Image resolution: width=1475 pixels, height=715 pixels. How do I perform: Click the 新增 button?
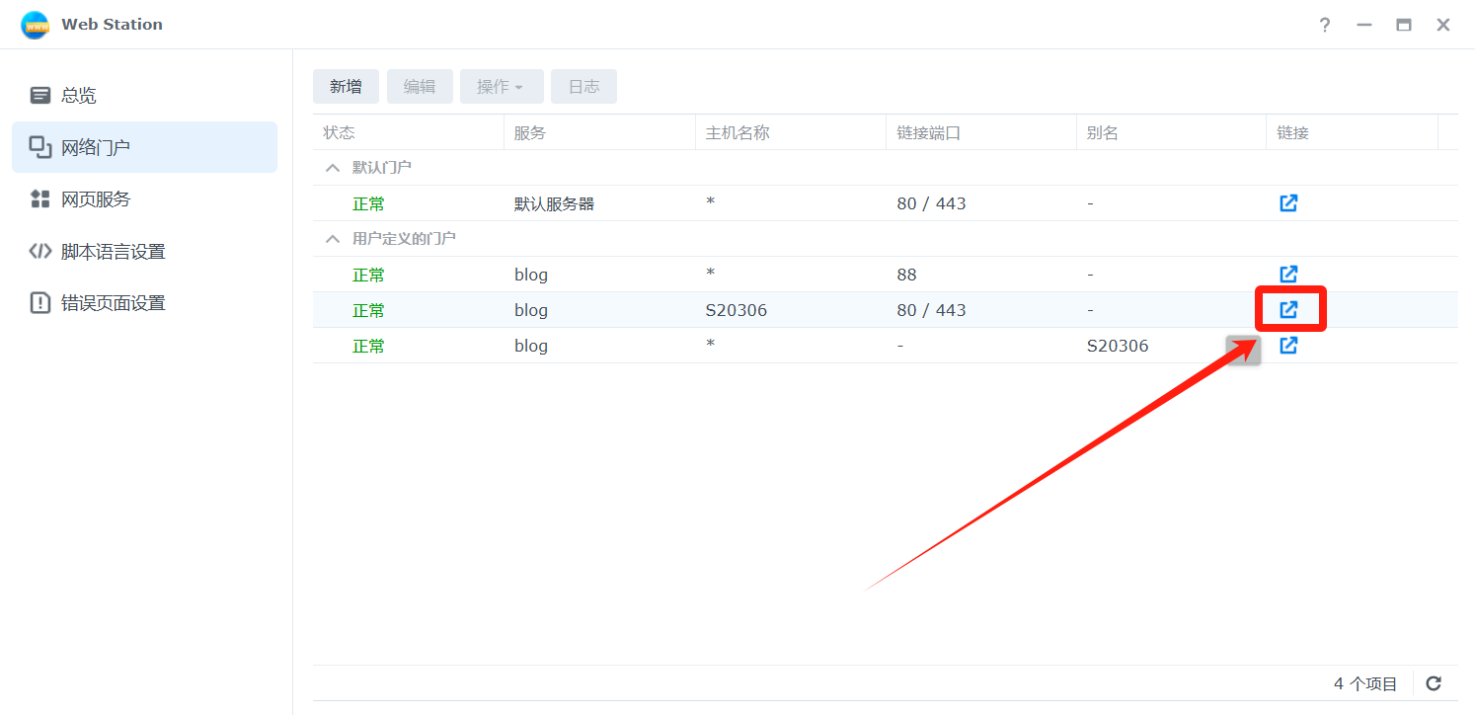tap(346, 87)
